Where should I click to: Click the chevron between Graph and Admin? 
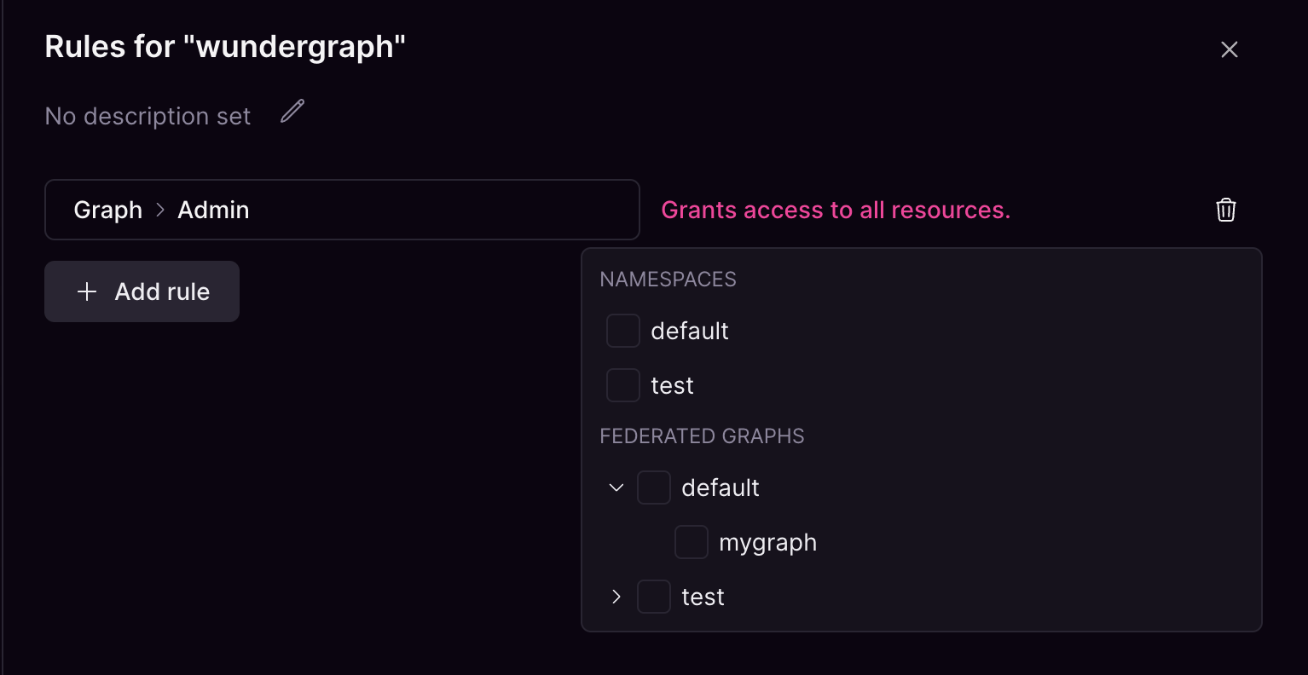(x=162, y=210)
